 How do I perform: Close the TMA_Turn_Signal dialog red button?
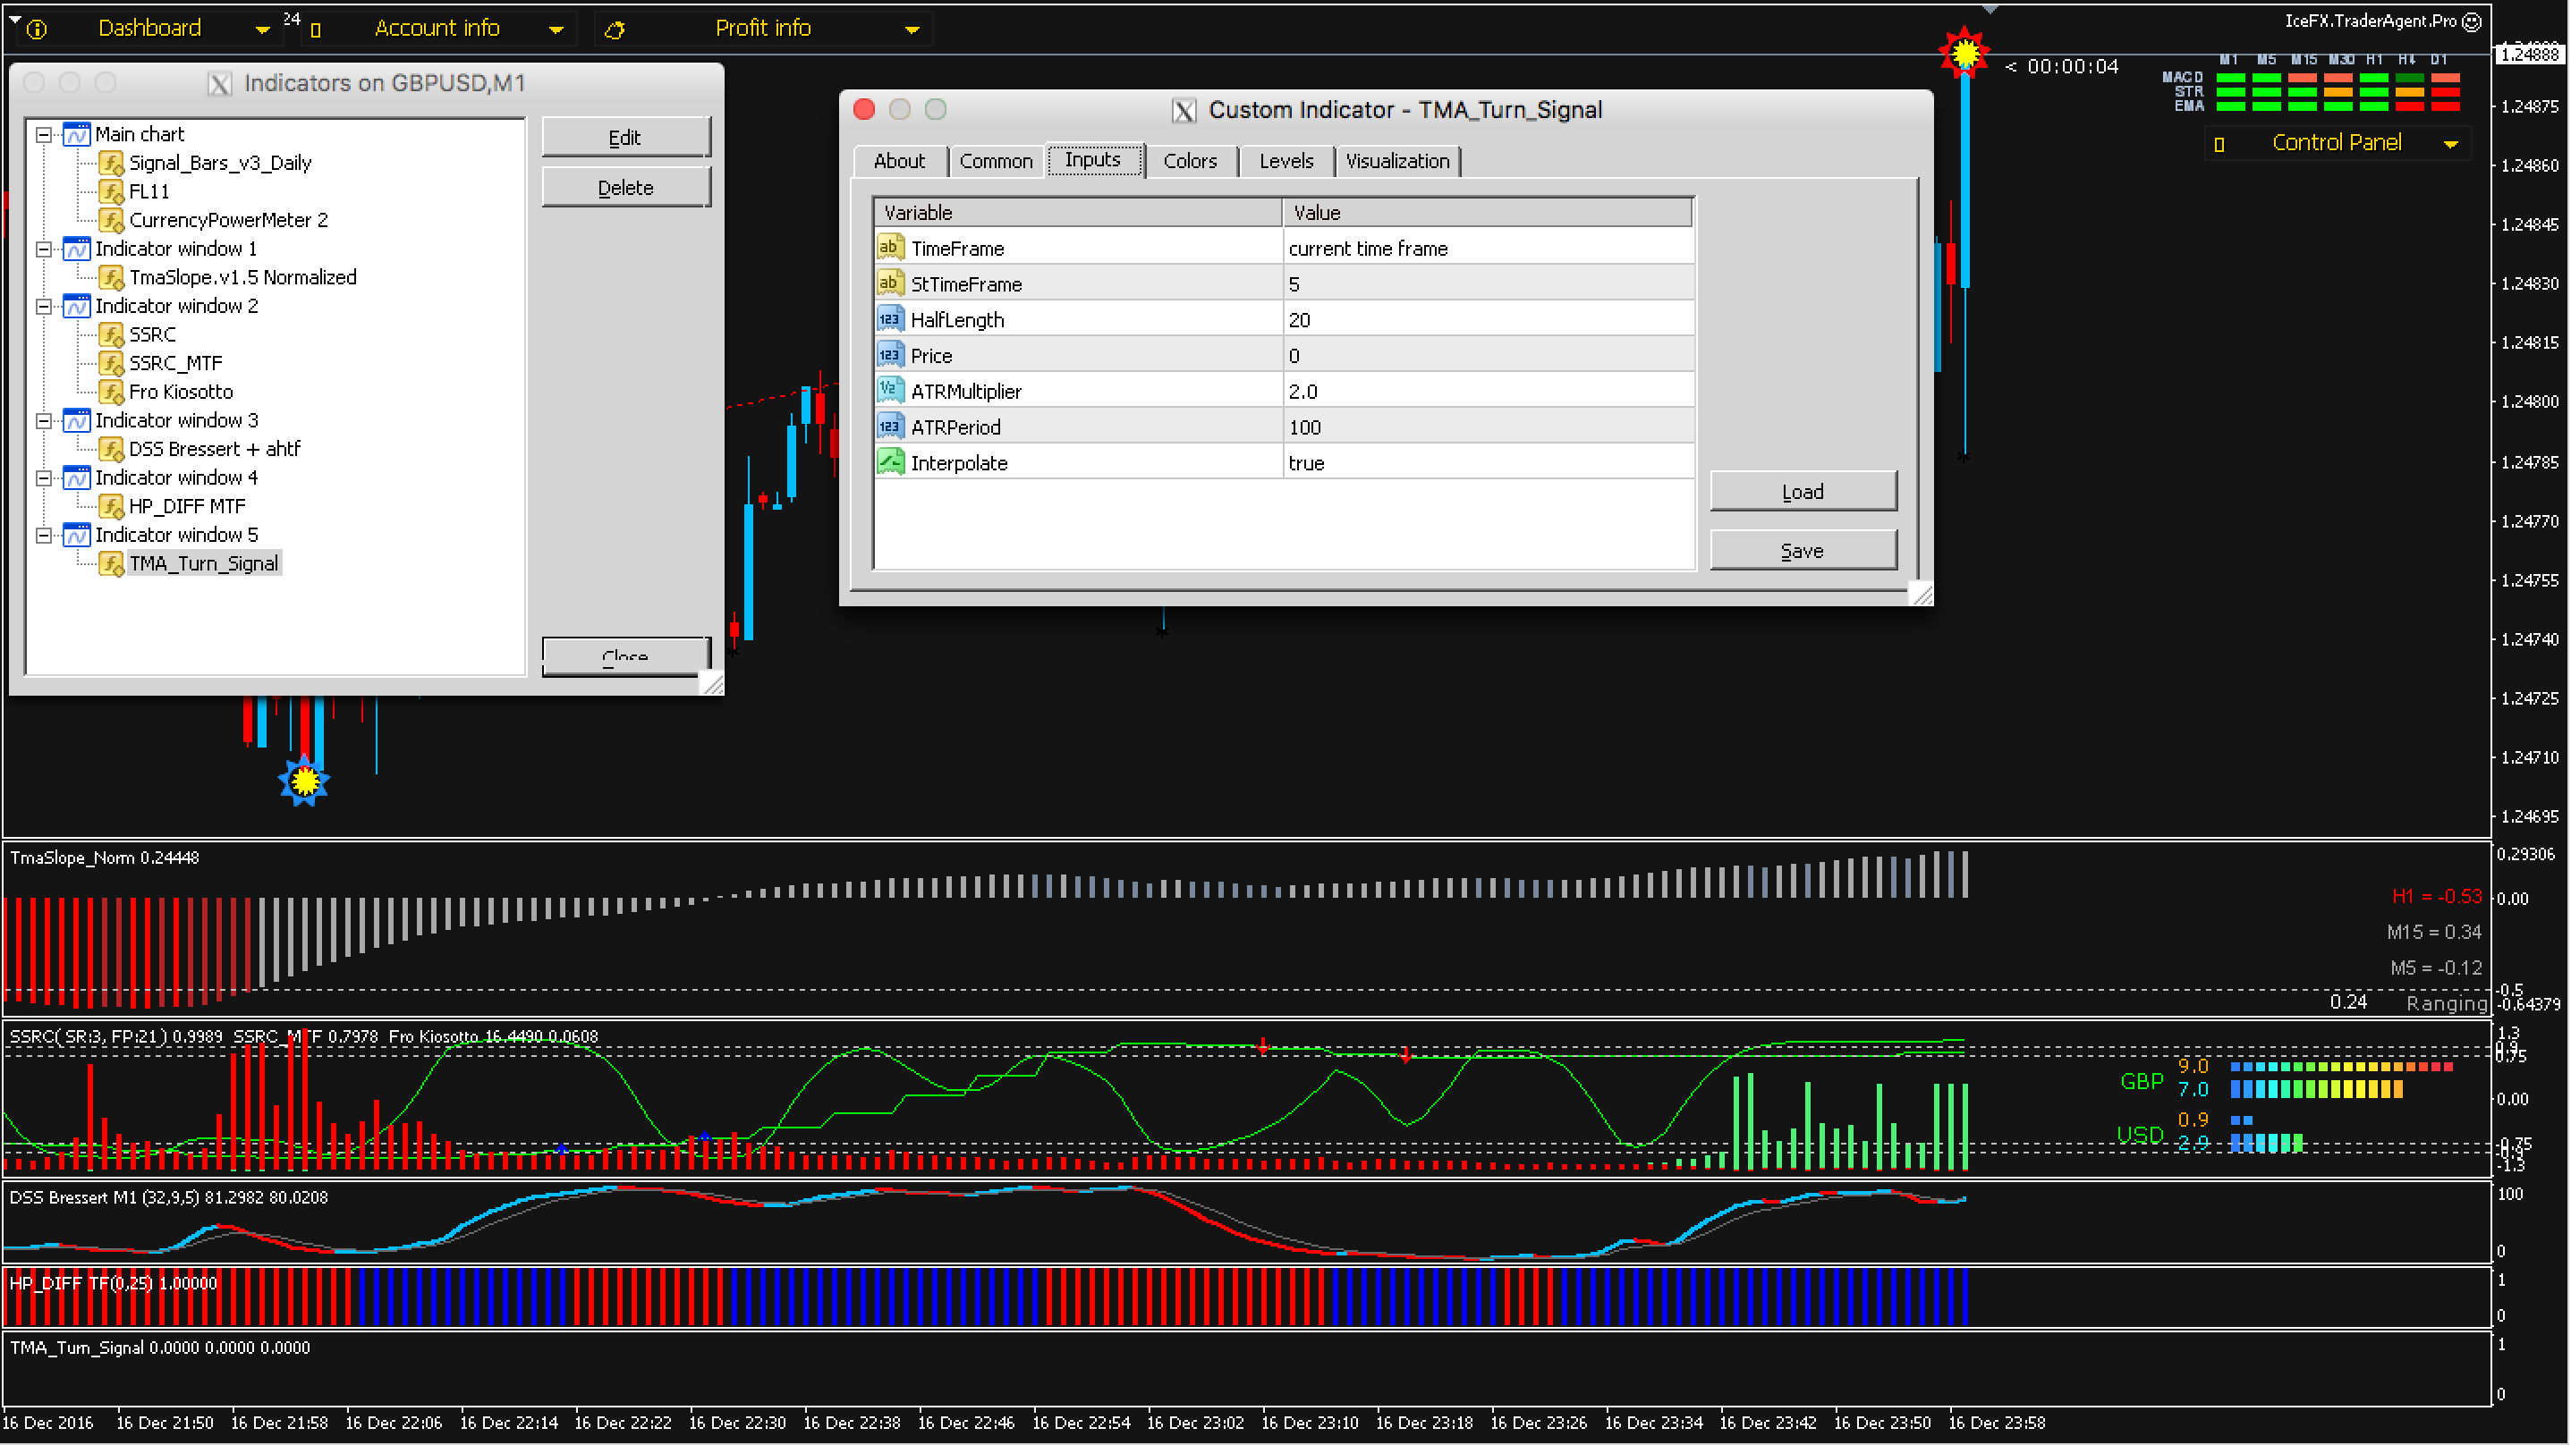pyautogui.click(x=864, y=109)
